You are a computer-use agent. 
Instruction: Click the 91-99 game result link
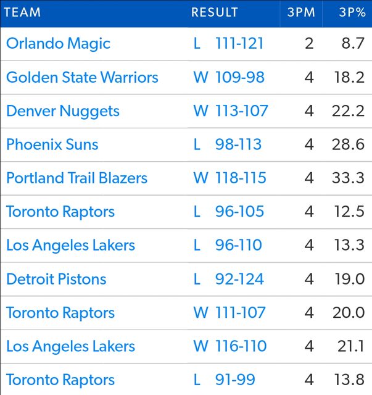[235, 380]
